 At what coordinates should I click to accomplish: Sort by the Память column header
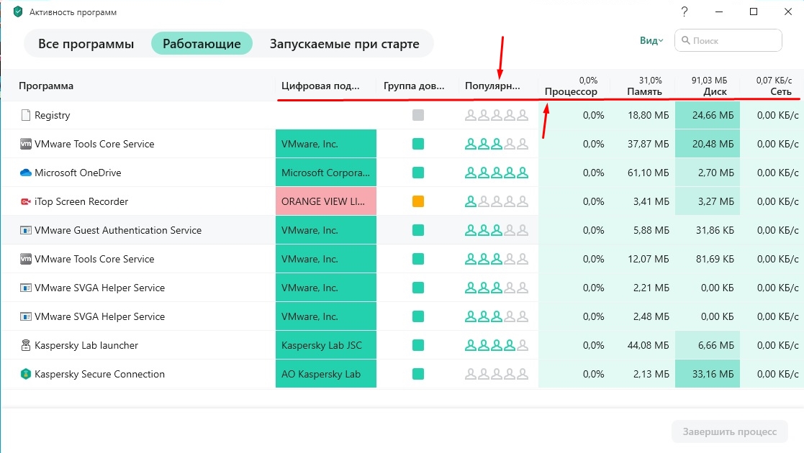pos(644,91)
